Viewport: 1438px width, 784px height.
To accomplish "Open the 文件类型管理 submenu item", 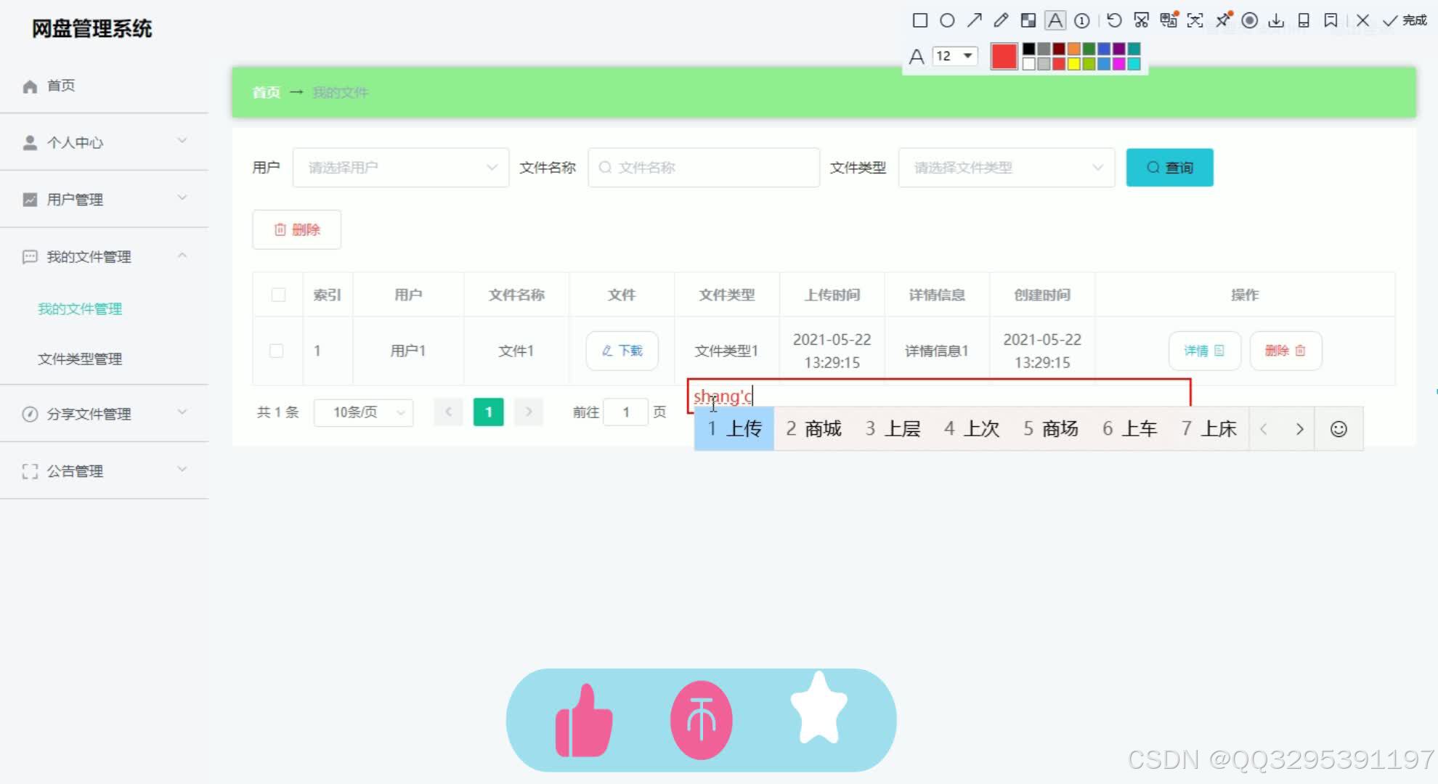I will [x=80, y=359].
